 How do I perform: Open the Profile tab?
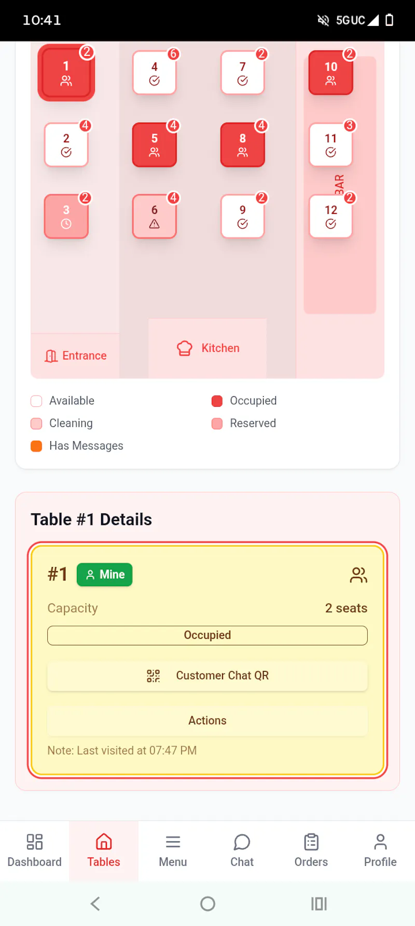coord(380,851)
